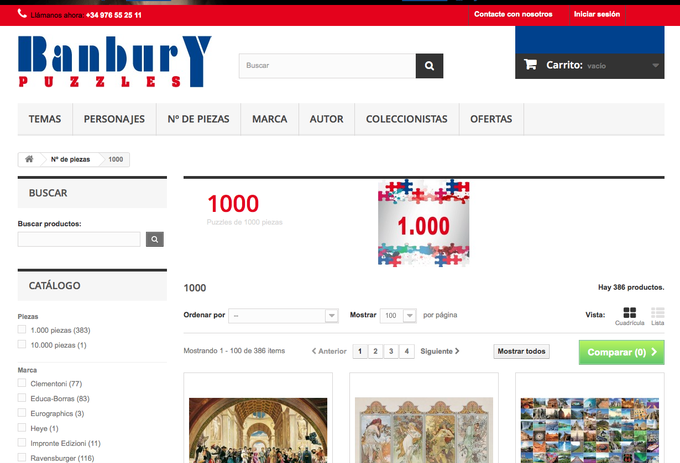Open the Mostrar per-page dropdown
The width and height of the screenshot is (680, 463).
click(x=398, y=316)
